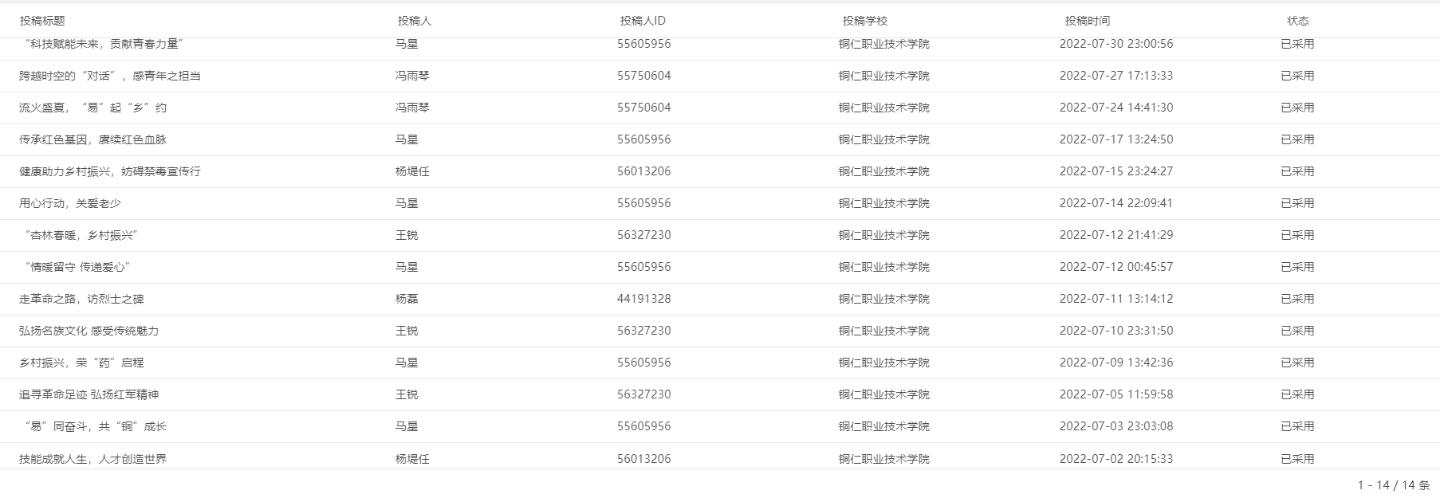Click 已采用 status in the 技能成就人生 row
1440x498 pixels.
click(x=1297, y=459)
